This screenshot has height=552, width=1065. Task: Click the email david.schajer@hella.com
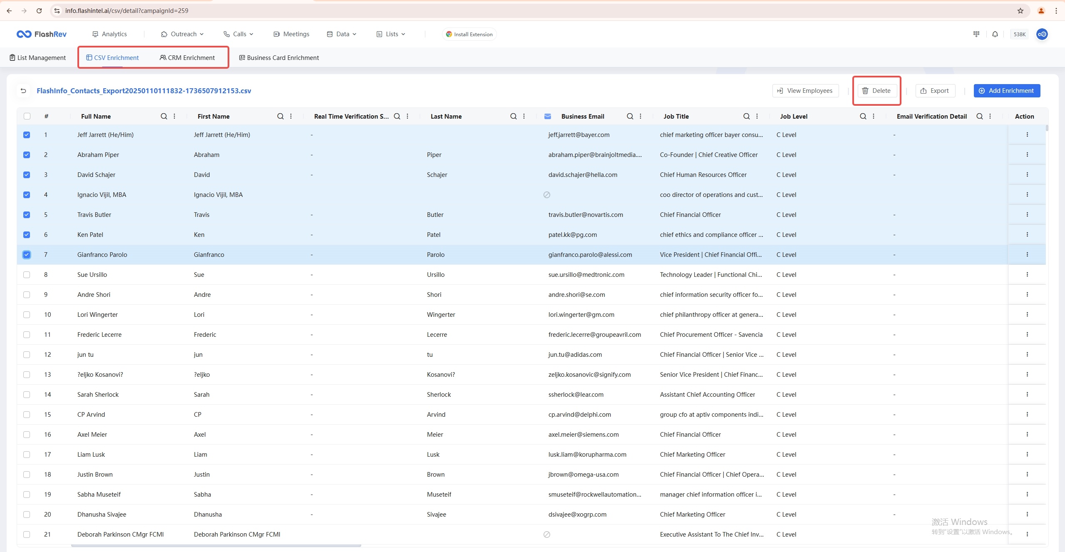click(583, 175)
